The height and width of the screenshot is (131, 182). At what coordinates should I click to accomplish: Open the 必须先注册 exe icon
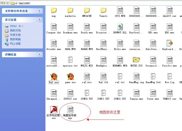(54, 110)
